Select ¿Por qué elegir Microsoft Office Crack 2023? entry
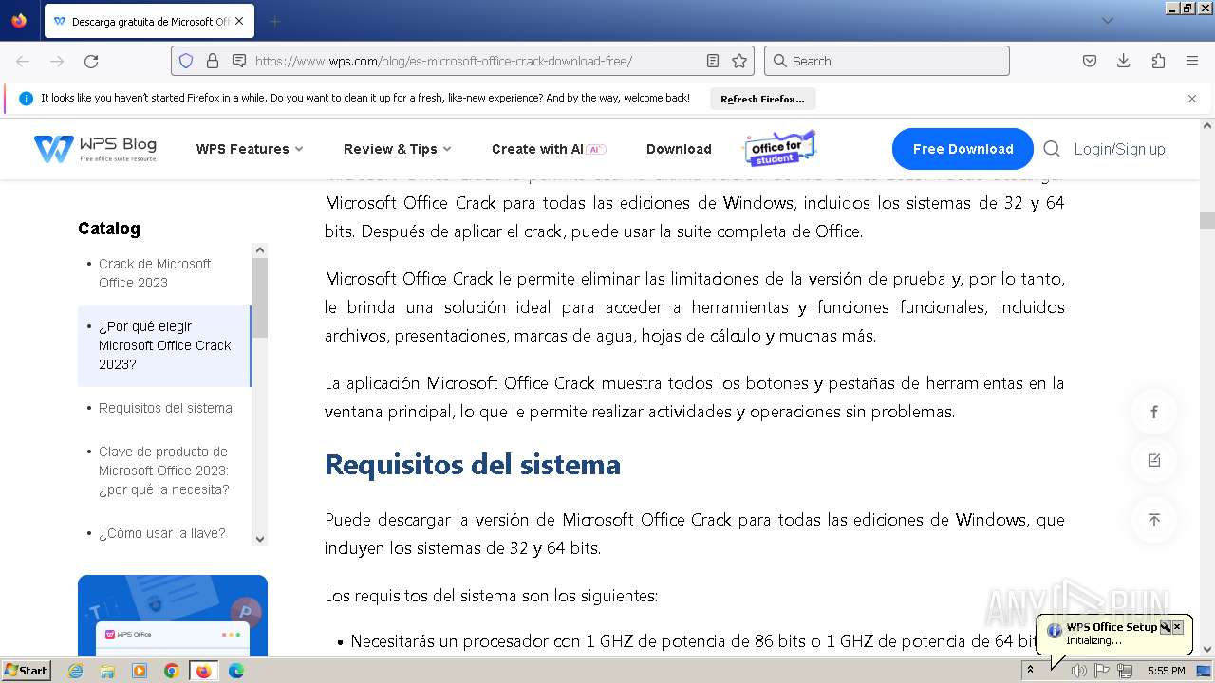1215x683 pixels. tap(164, 345)
